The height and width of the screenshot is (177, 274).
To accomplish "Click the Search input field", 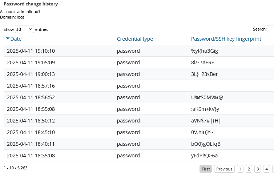I will click(x=270, y=29).
